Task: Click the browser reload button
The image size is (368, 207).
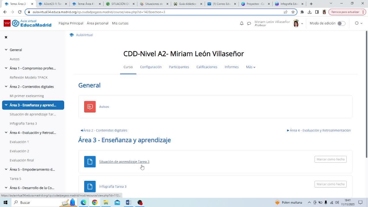Action: click(x=20, y=12)
